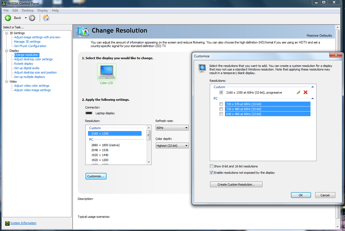Open the Back history dropdown arrow
Image resolution: width=345 pixels, height=231 pixels.
[26, 18]
